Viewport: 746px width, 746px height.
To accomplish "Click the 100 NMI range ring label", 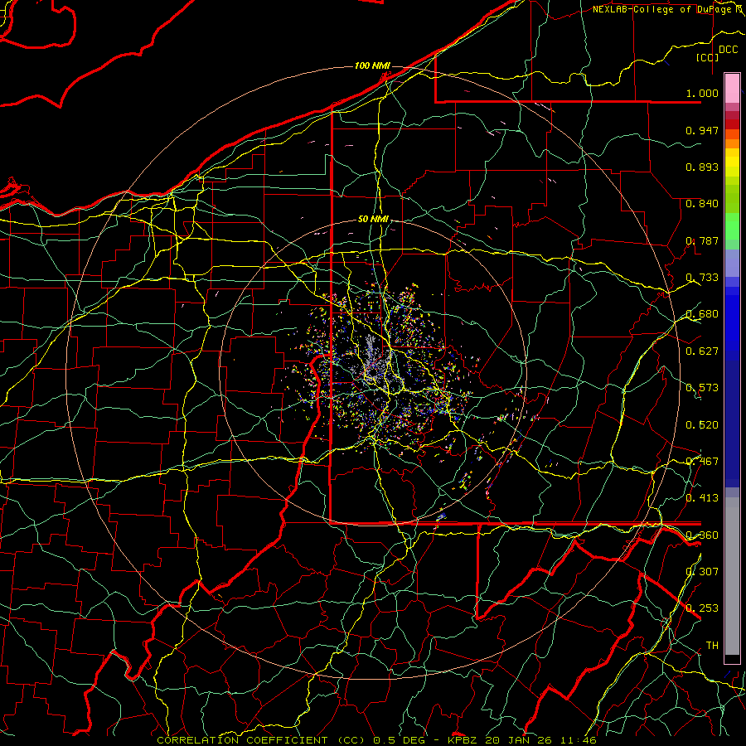I will point(372,65).
